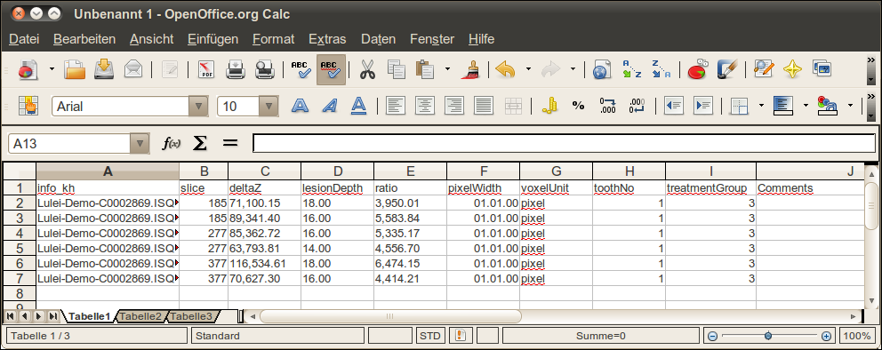Apply percent number format

pyautogui.click(x=578, y=106)
